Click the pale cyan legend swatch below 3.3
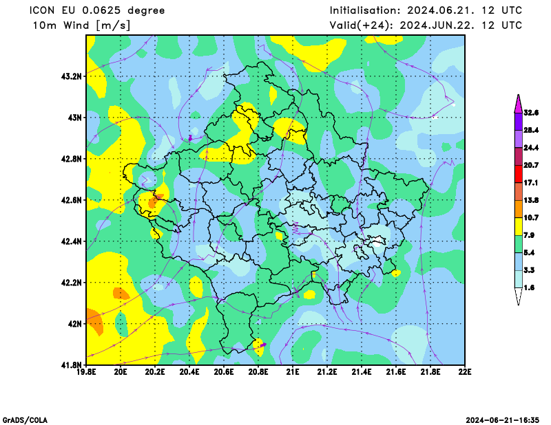Screen dimensions: 551x425 (x=519, y=279)
